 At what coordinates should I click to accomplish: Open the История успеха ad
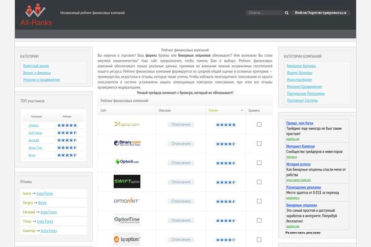pyautogui.click(x=299, y=164)
